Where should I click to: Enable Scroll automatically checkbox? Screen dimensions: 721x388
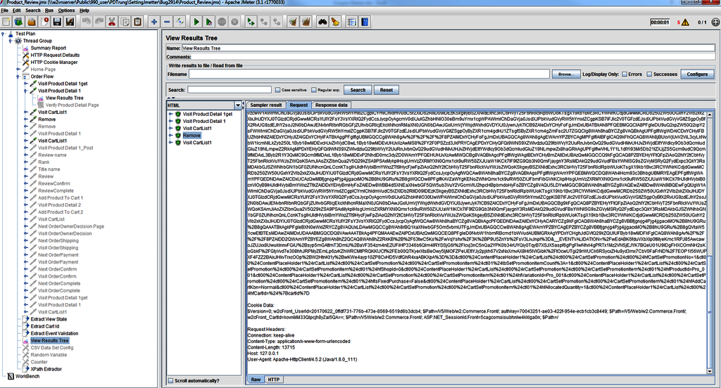(170, 381)
